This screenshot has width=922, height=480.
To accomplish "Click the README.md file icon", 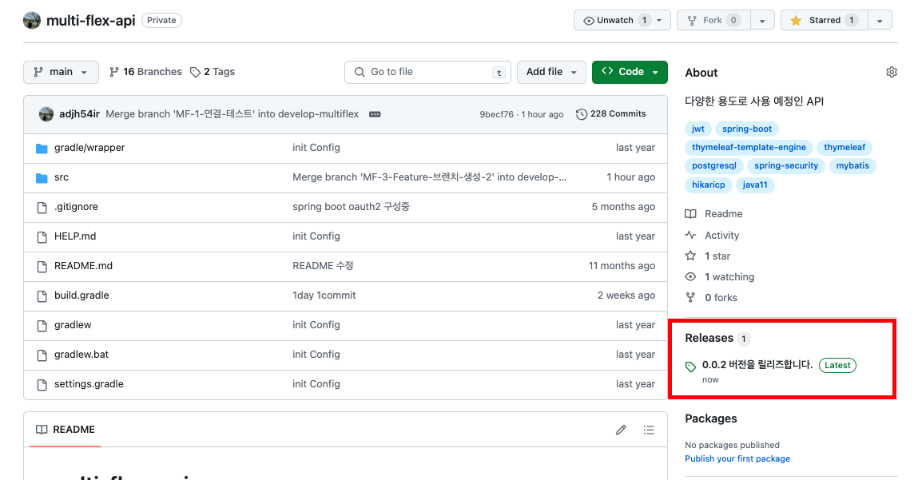I will pos(42,266).
